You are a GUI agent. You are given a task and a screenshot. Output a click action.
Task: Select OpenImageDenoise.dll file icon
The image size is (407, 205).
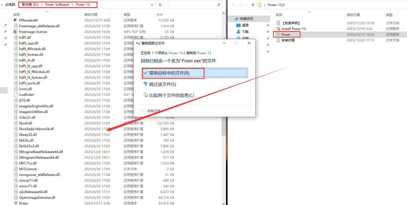16,197
